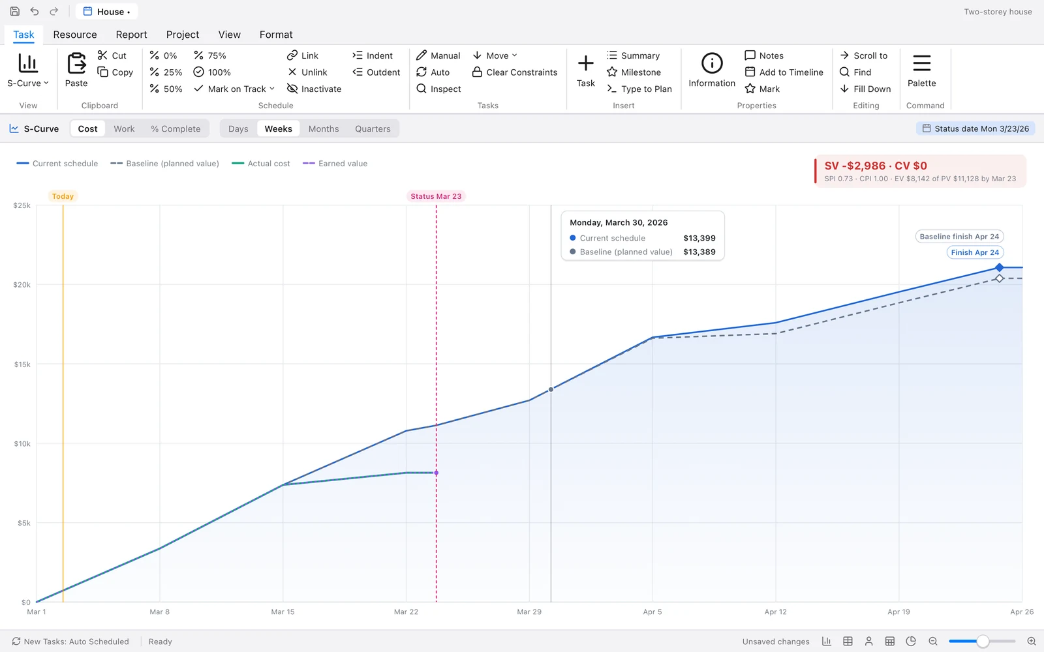Select the Cost measure
Viewport: 1044px width, 652px height.
coord(87,129)
